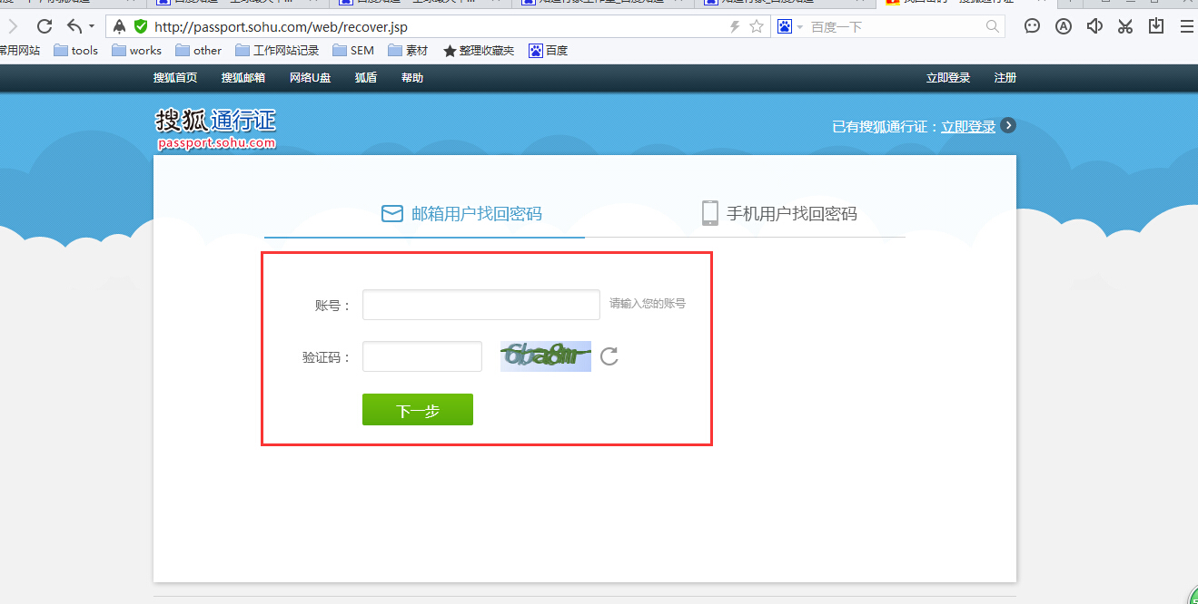This screenshot has width=1198, height=604.
Task: Click the green 下一步 button
Action: click(x=418, y=410)
